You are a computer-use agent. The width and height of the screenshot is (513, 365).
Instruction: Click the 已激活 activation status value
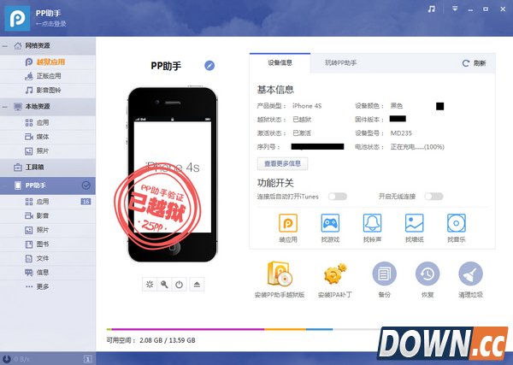[x=302, y=133]
